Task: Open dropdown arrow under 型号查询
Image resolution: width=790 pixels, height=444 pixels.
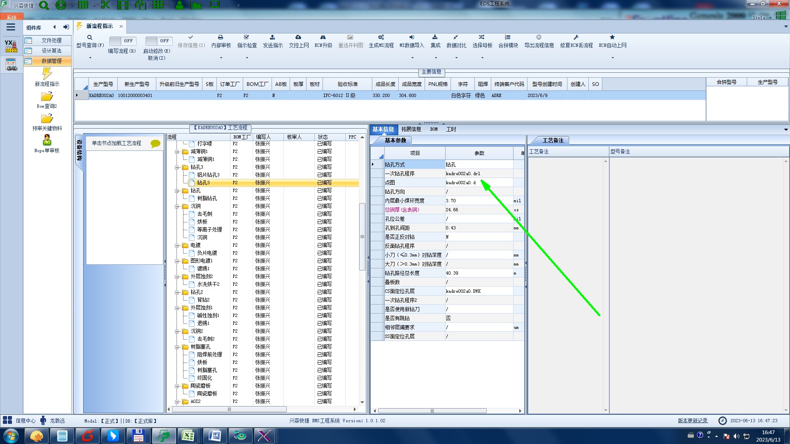Action: (90, 58)
